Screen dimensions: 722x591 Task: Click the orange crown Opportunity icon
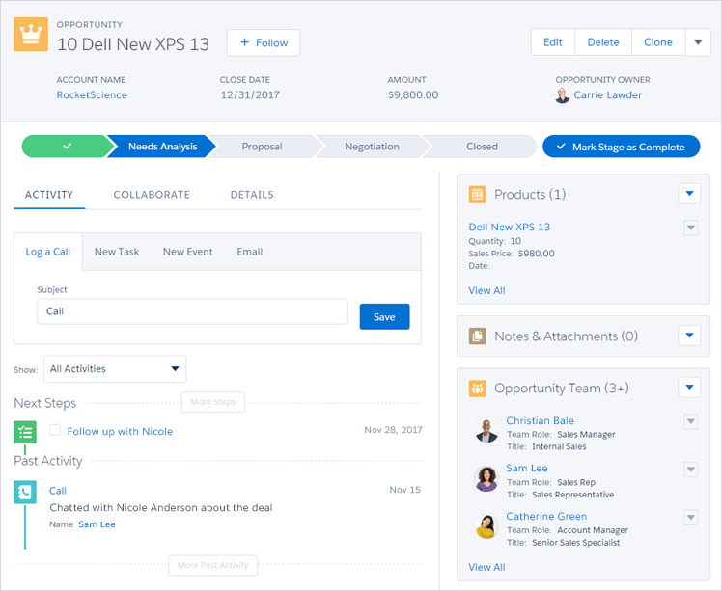coord(31,35)
